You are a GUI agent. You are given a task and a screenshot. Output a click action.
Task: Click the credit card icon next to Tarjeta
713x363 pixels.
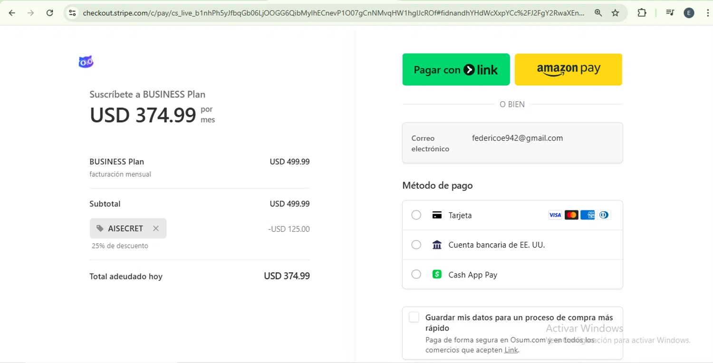point(437,215)
